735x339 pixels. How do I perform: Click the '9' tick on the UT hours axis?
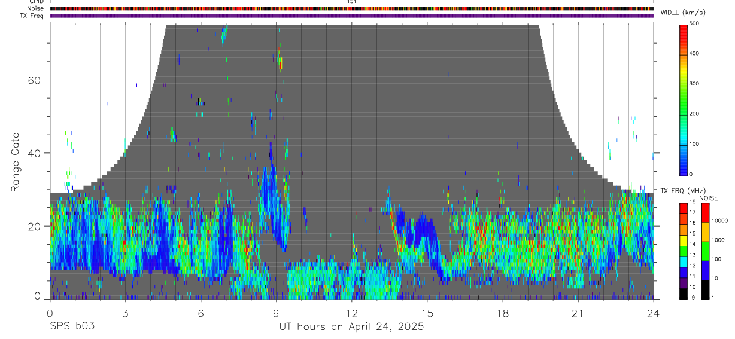pyautogui.click(x=276, y=313)
